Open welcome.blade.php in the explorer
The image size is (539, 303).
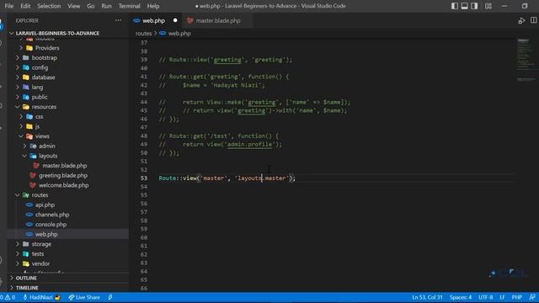[64, 185]
